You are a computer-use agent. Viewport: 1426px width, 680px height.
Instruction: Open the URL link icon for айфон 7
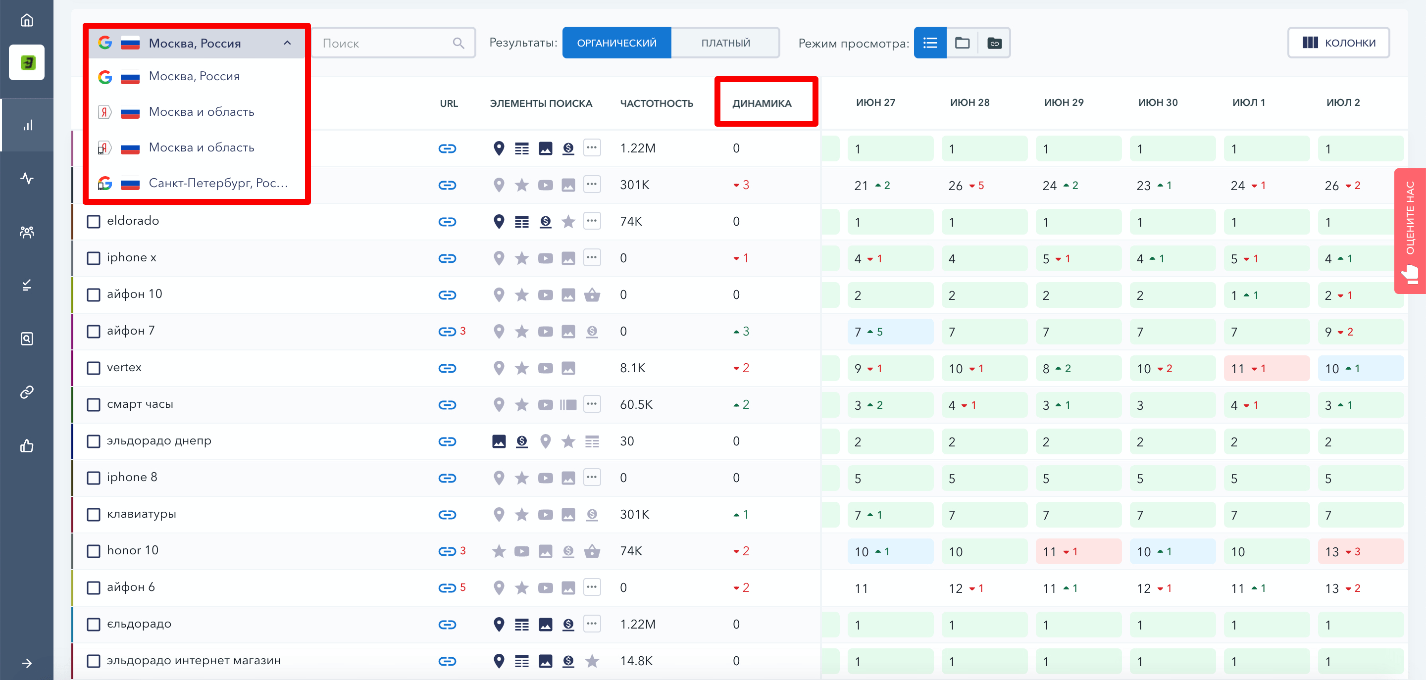447,332
